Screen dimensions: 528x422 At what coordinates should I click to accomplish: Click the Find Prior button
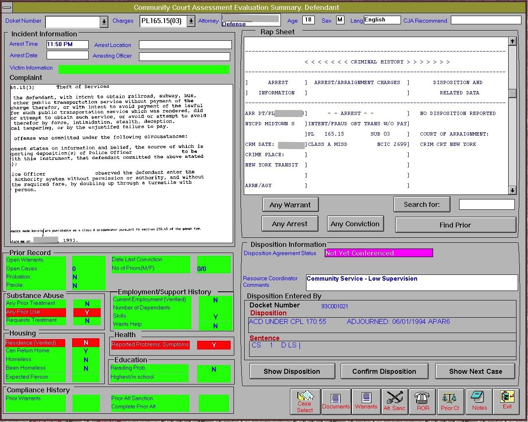click(455, 225)
